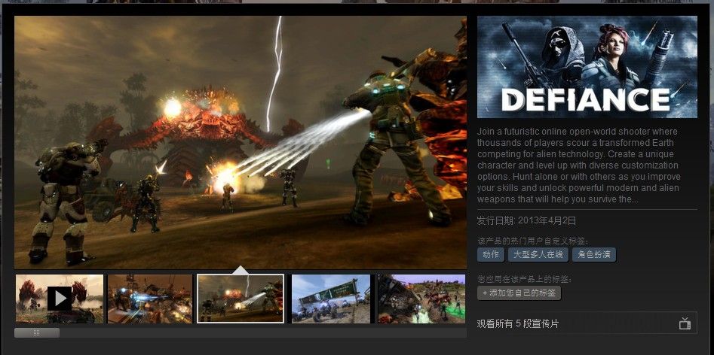
Task: Click the thumbnail strip scrollbar handle
Action: [37, 332]
